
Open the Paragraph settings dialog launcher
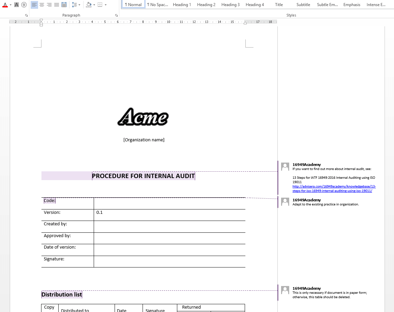tap(116, 15)
